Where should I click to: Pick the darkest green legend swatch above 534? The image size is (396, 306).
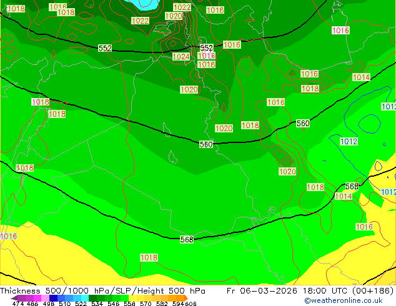[92, 298]
